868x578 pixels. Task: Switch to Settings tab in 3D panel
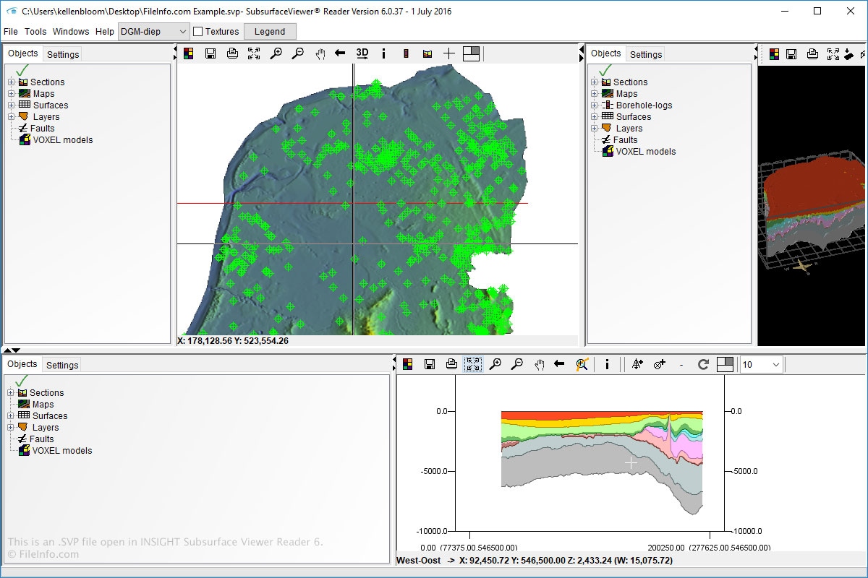click(646, 54)
